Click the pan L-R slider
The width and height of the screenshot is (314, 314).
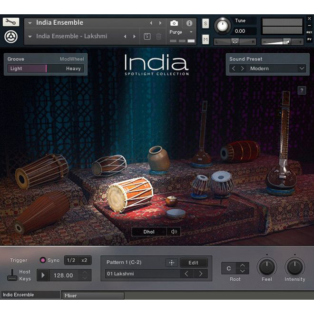coord(235,42)
